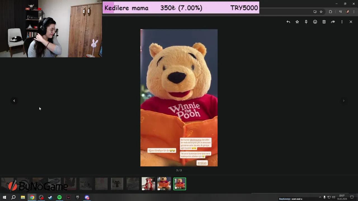Bookmark this page with Chrome star
The width and height of the screenshot is (358, 201).
(321, 12)
